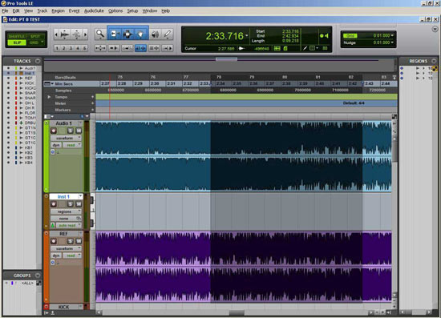The width and height of the screenshot is (441, 318).
Task: Open the Groups list popup menu
Action: pyautogui.click(x=38, y=276)
